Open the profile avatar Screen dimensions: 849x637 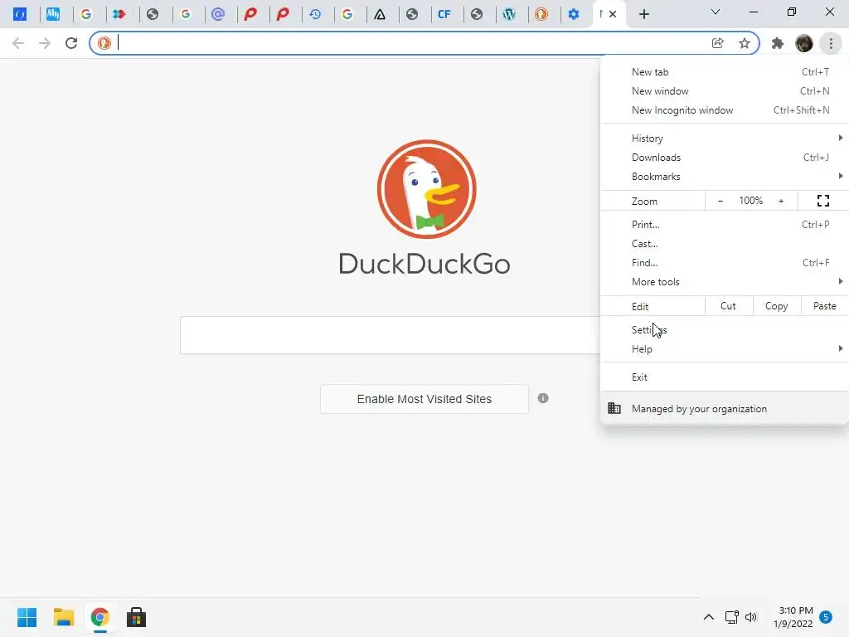pyautogui.click(x=804, y=43)
